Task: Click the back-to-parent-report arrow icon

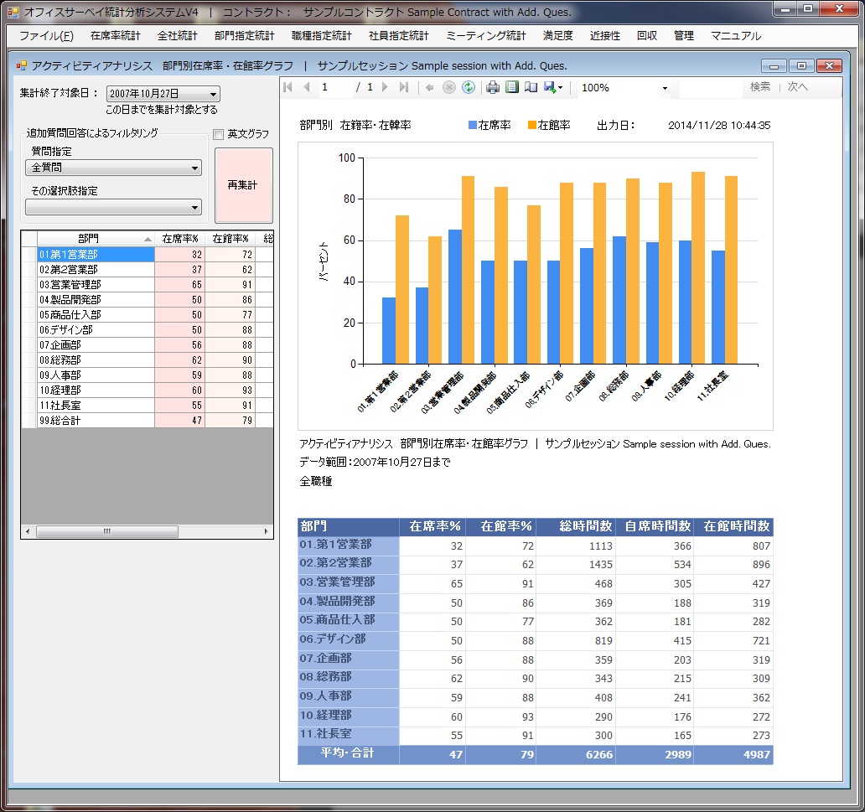Action: point(430,87)
